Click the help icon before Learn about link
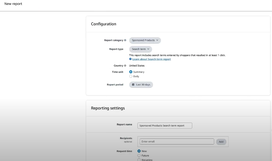272x161 pixels. 131,59
